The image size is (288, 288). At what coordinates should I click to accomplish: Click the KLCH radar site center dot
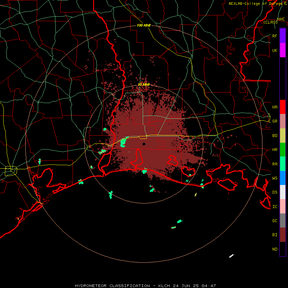pyautogui.click(x=144, y=144)
